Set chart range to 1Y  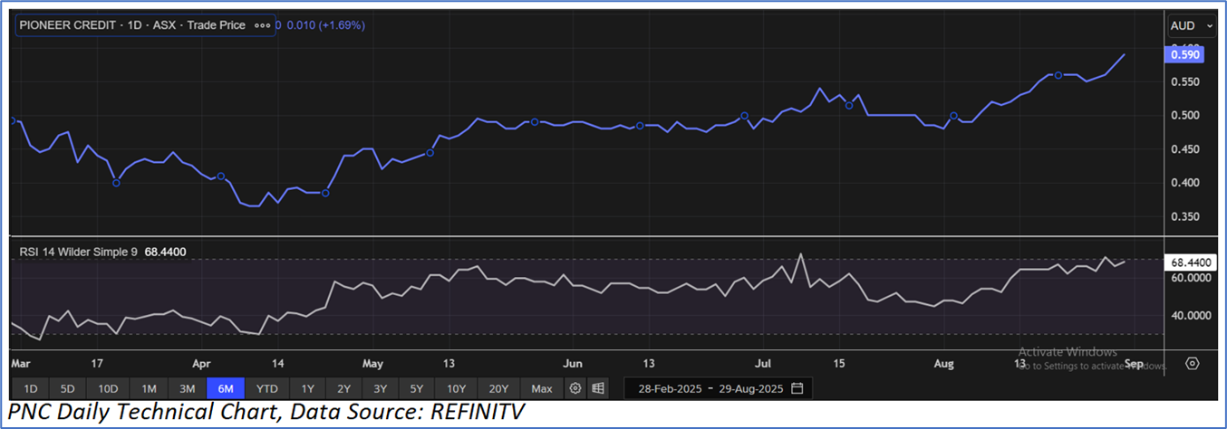[x=308, y=388]
